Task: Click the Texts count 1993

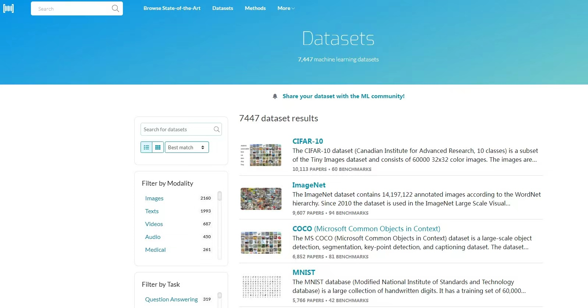Action: pos(206,211)
